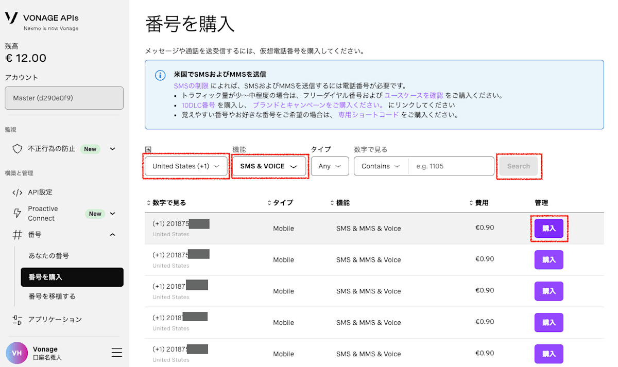
Task: Sort by 数字で見る column arrows
Action: pos(149,203)
